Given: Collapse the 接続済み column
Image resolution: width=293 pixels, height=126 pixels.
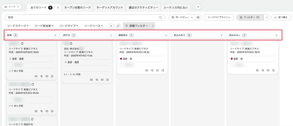Looking at the screenshot, I should pos(166,35).
